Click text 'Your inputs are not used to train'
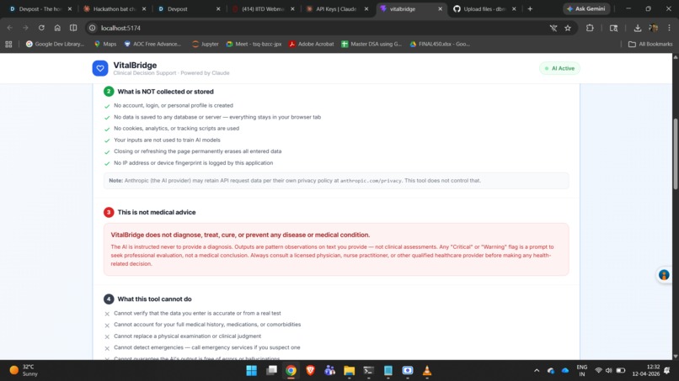This screenshot has height=381, width=679. click(x=167, y=140)
